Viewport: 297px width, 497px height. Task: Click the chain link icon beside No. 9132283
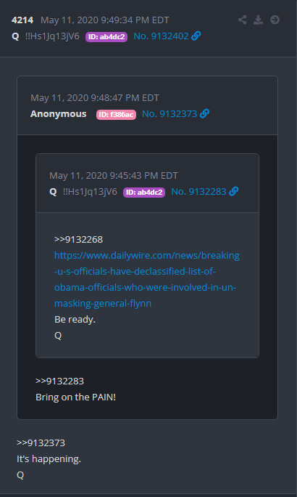point(233,191)
